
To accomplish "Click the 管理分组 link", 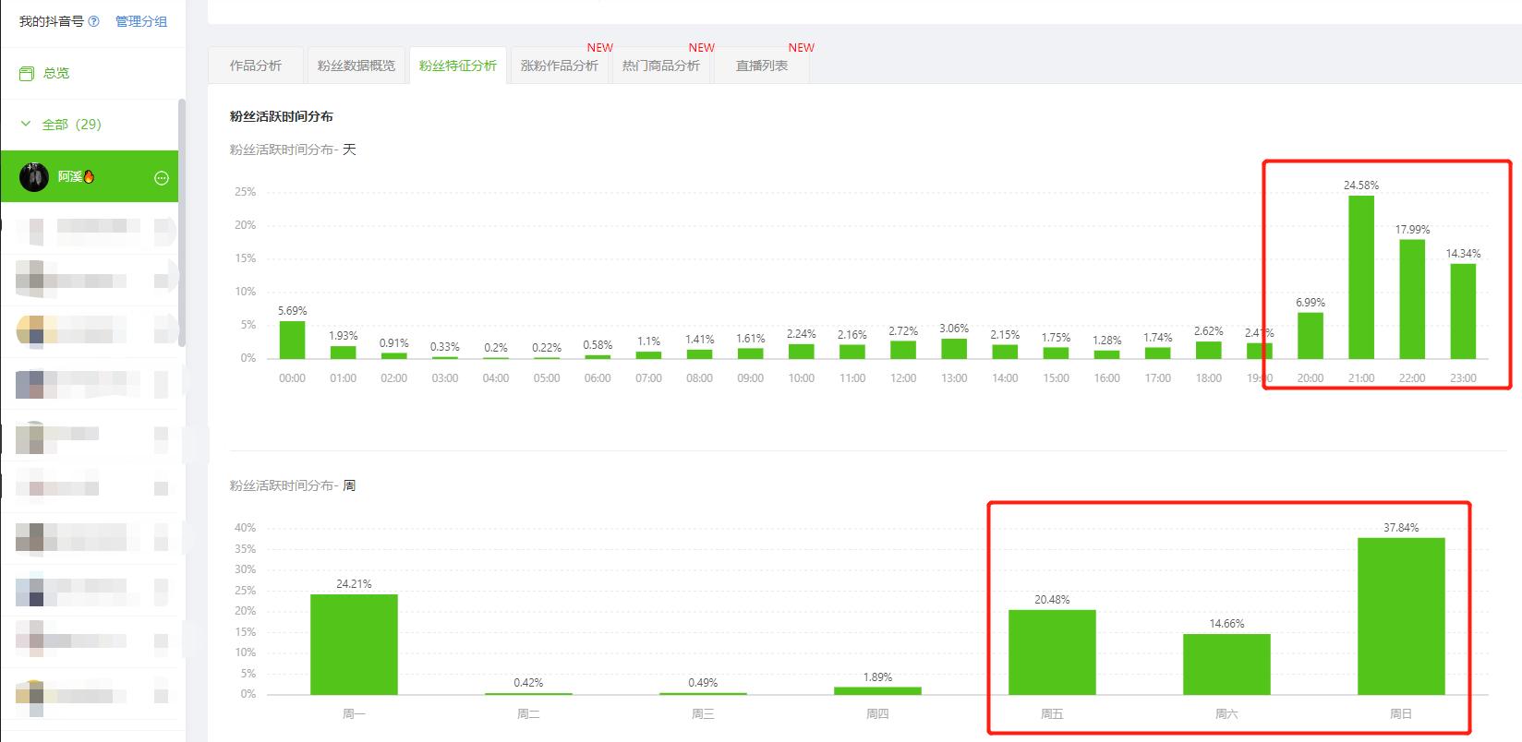I will click(141, 21).
